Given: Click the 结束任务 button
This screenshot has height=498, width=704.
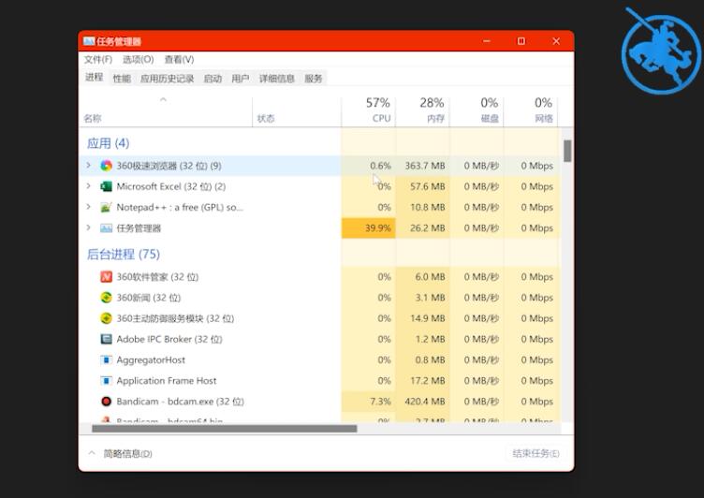Looking at the screenshot, I should 535,454.
